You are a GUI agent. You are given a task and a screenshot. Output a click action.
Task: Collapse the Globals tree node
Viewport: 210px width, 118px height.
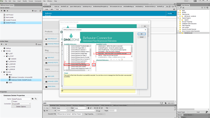[2, 51]
